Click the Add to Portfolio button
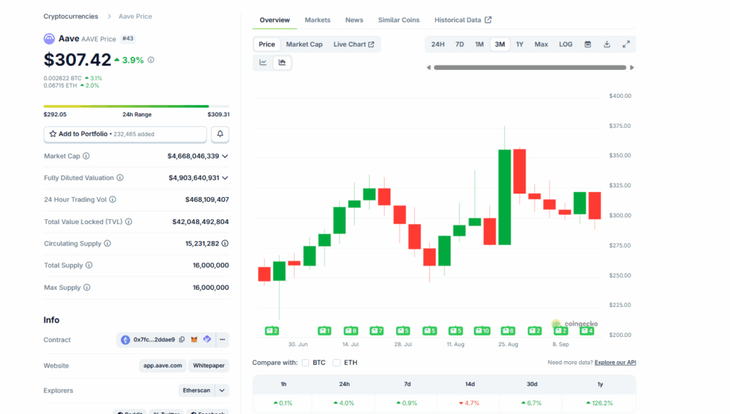 (x=125, y=134)
